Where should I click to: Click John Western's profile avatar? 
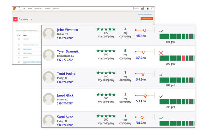[49, 33]
